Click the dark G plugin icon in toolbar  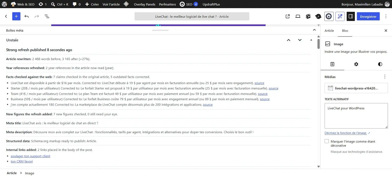point(318,16)
